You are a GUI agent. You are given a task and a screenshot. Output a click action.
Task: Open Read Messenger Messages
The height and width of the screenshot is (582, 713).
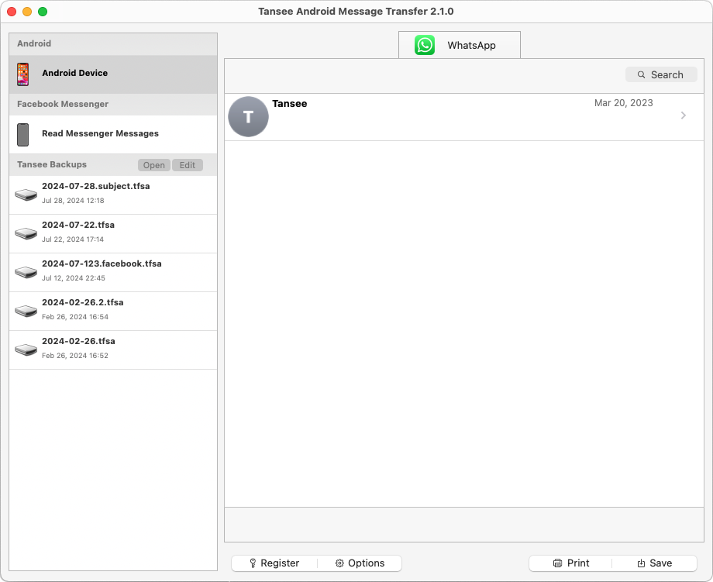point(113,135)
